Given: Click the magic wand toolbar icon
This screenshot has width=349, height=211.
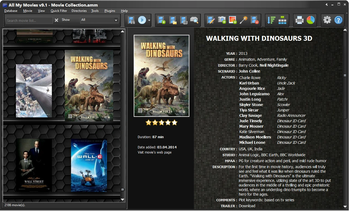Looking at the screenshot, I should click(x=244, y=20).
